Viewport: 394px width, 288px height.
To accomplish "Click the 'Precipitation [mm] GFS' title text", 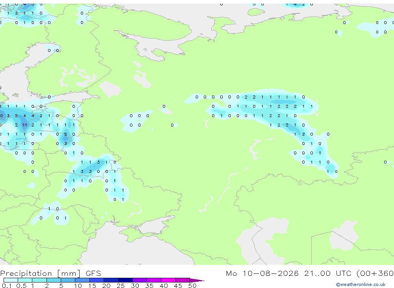I will [x=50, y=273].
